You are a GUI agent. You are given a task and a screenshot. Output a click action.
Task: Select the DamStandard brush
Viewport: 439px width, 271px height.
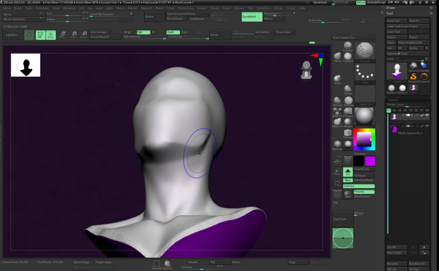pyautogui.click(x=348, y=102)
